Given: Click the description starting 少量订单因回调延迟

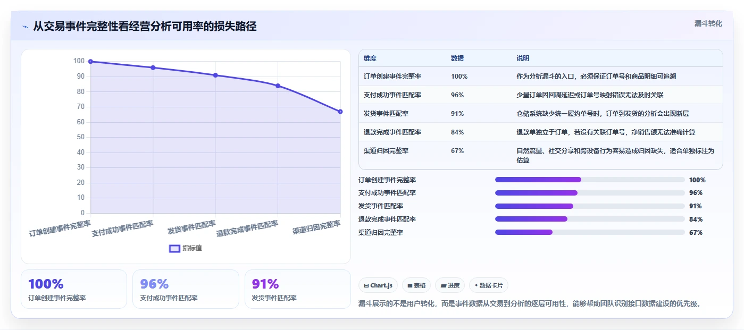Looking at the screenshot, I should click(x=590, y=95).
